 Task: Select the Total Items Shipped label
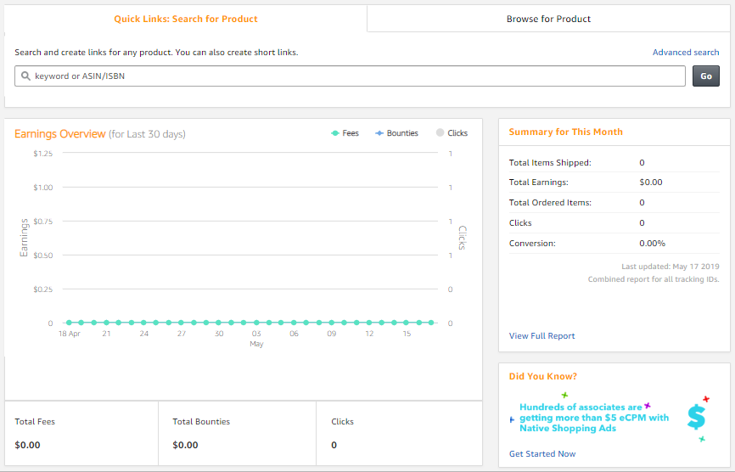pos(550,163)
